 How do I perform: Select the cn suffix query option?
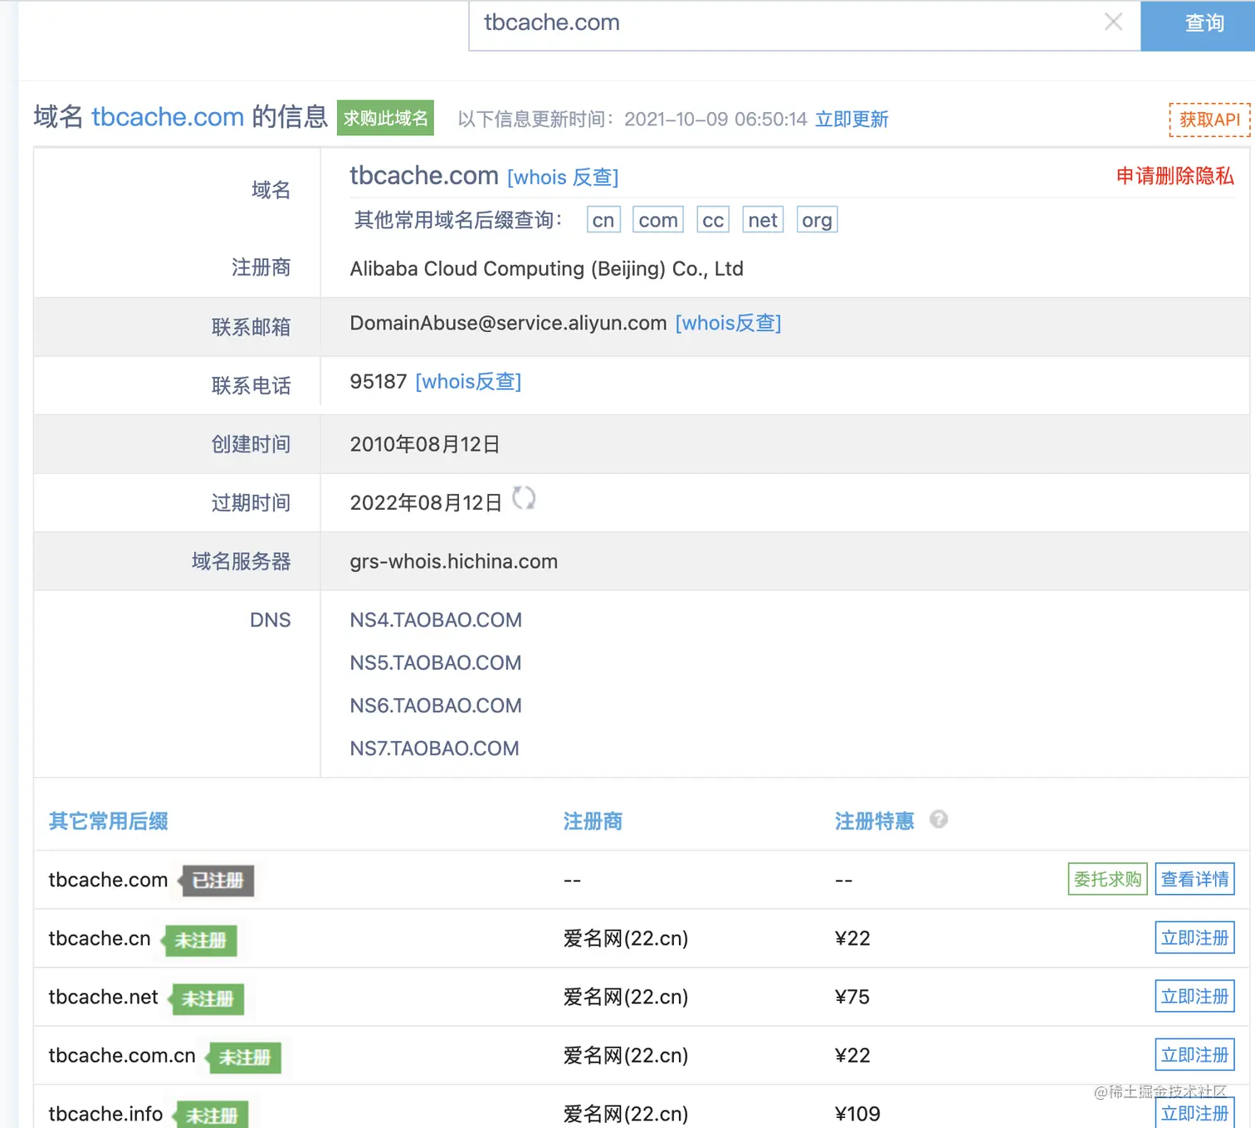[x=603, y=220]
